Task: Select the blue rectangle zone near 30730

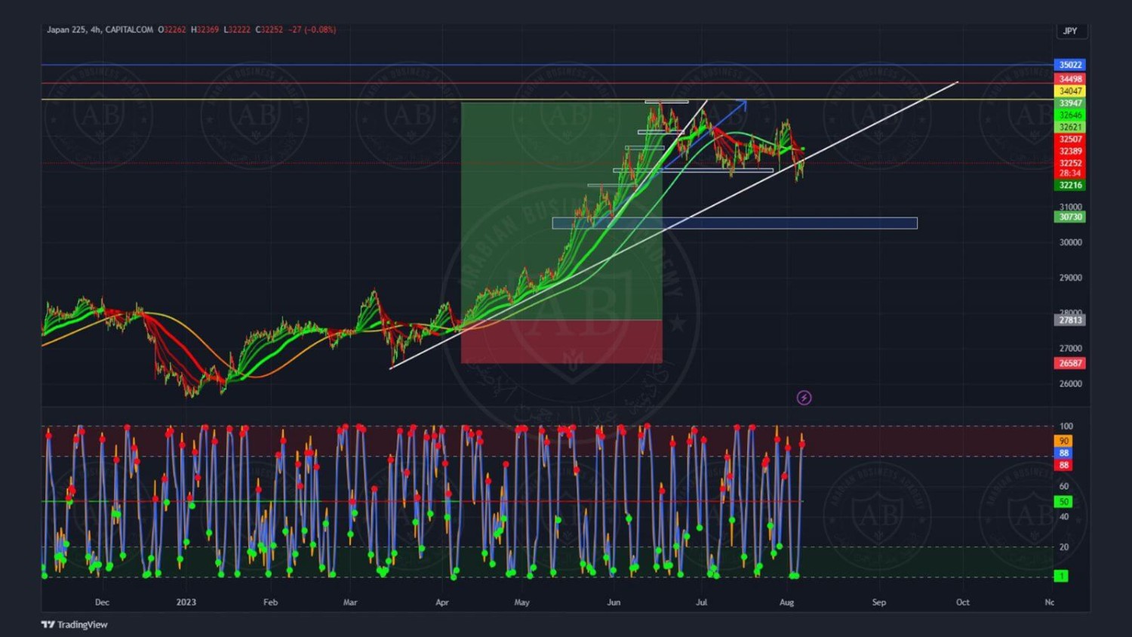Action: point(734,223)
